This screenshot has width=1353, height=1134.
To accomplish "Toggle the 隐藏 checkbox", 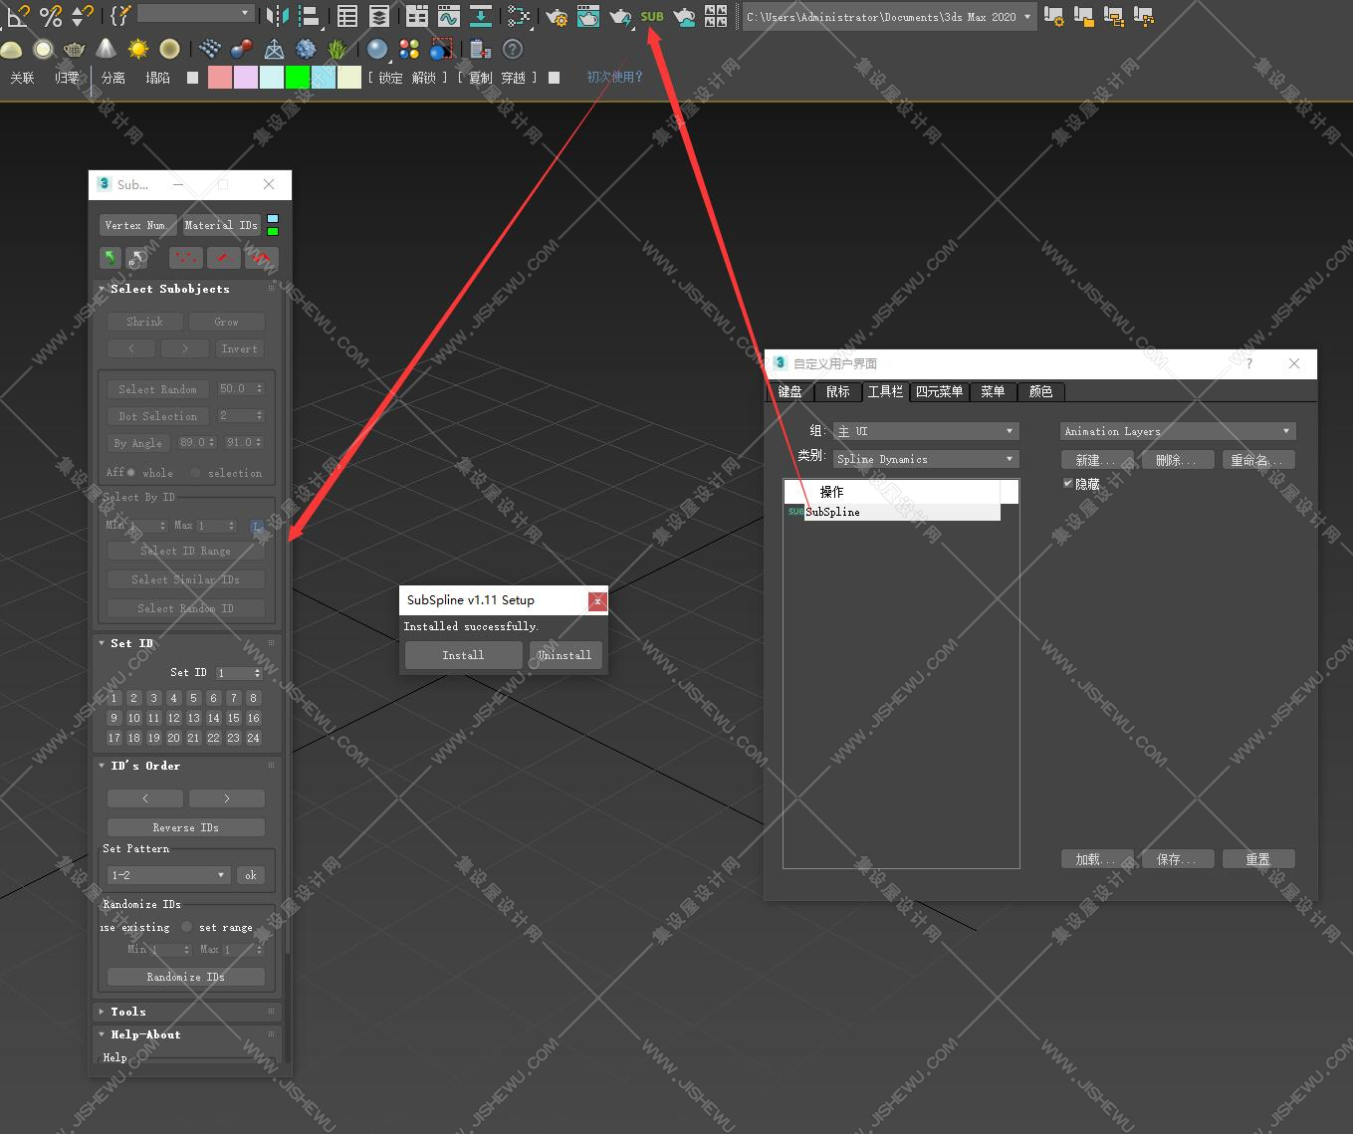I will tap(1068, 484).
